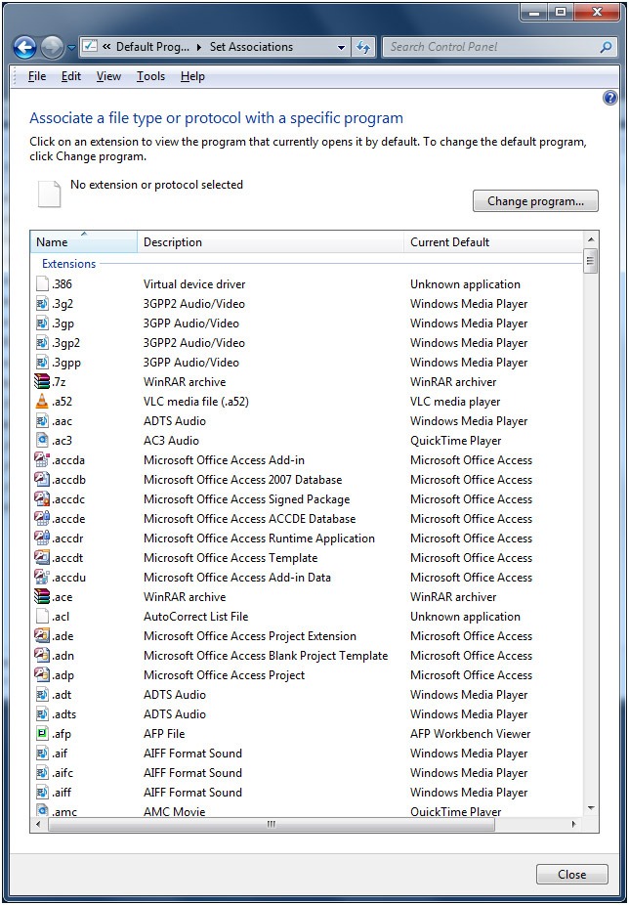Click the .accdc signed package icon
Viewport: 629px width, 905px height.
click(x=42, y=499)
